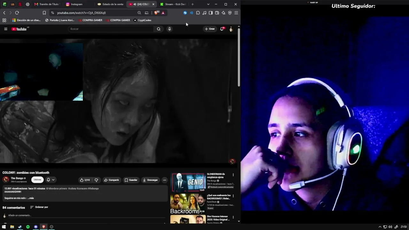Open the Ordenar por sort menu

39,207
